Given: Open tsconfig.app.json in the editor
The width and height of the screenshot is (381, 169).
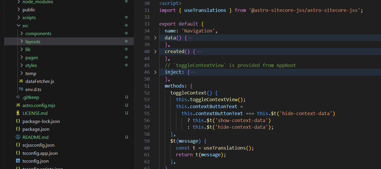Looking at the screenshot, I should (40, 153).
